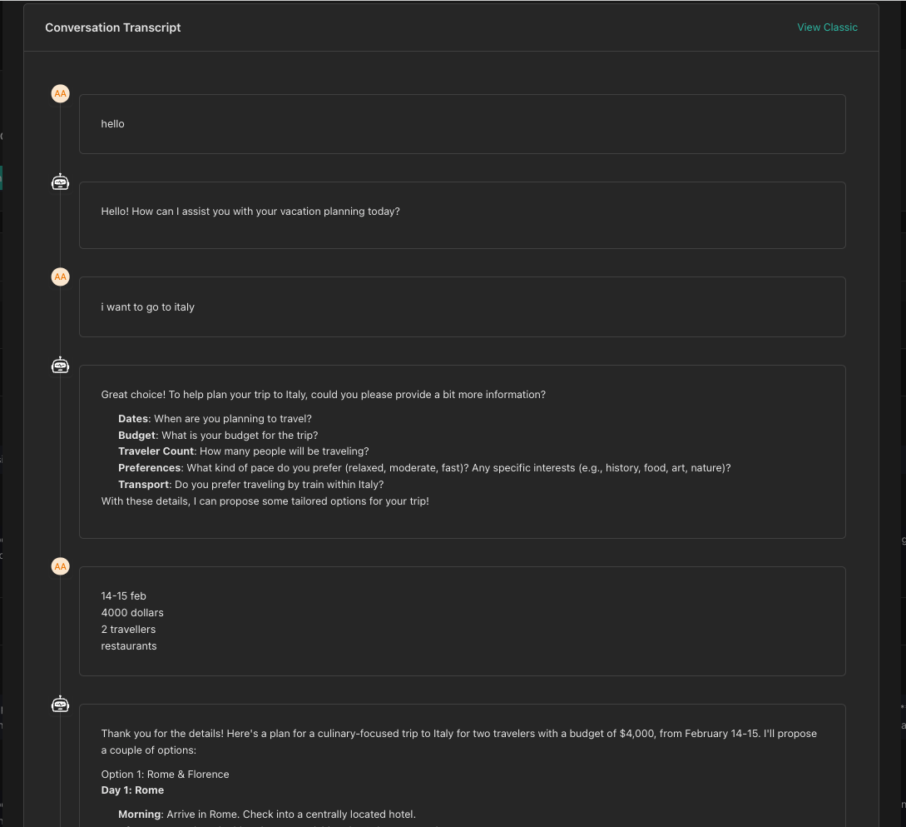Click the AA avatar above the trip details message

[x=60, y=565]
